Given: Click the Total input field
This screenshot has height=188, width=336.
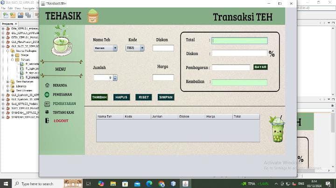Looking at the screenshot, I should point(239,41).
